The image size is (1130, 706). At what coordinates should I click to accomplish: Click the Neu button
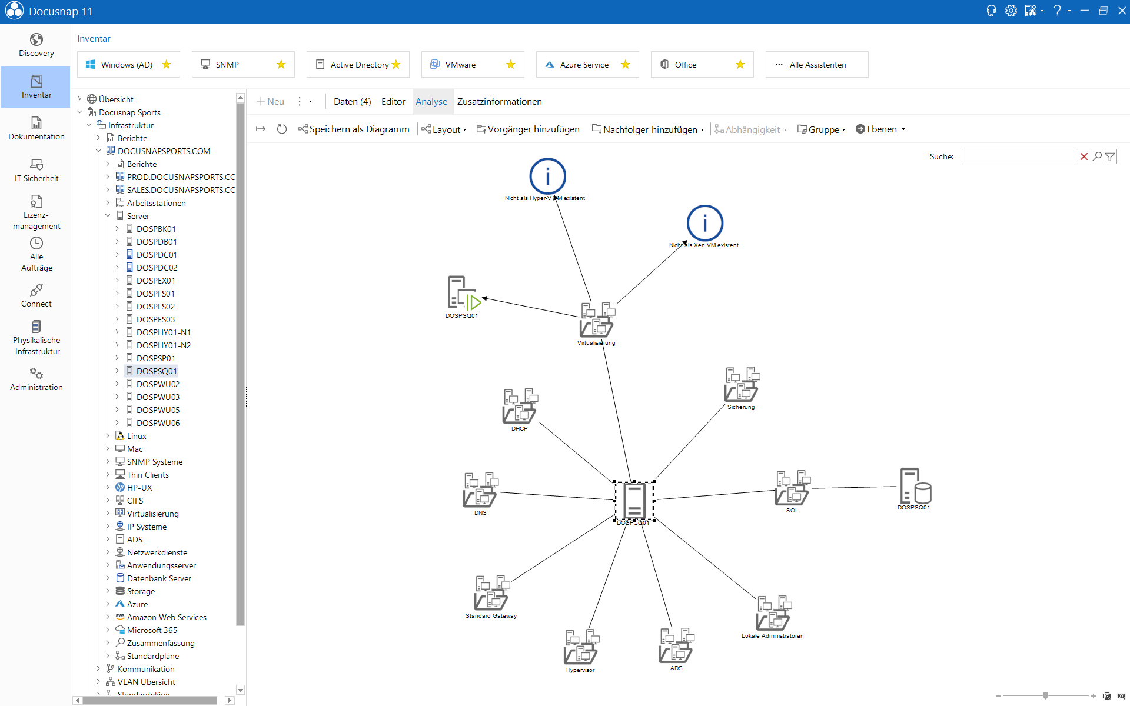(x=270, y=102)
